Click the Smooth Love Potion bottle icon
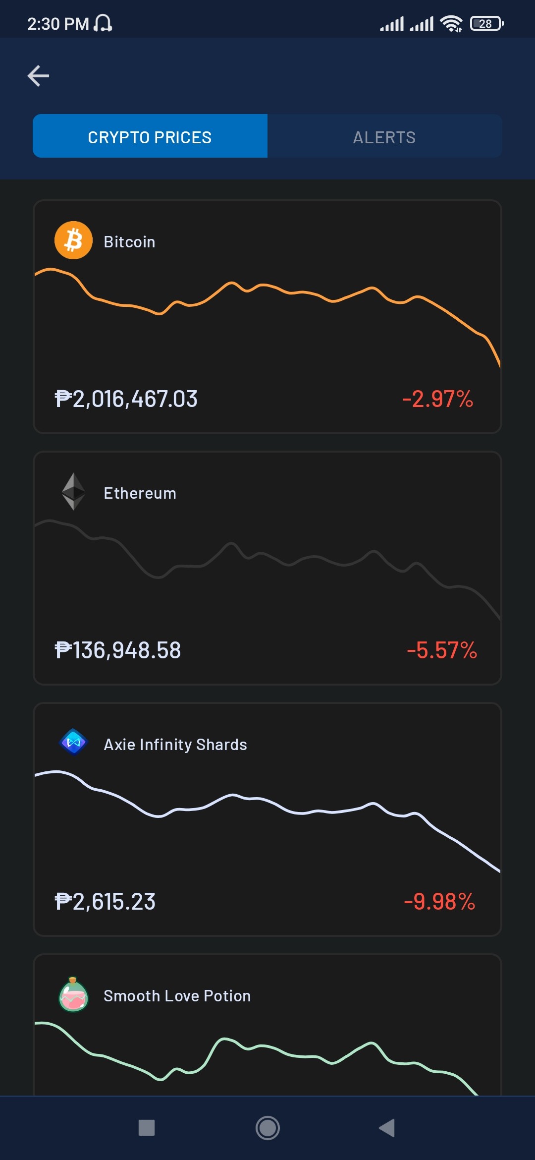This screenshot has width=535, height=1160. (x=73, y=994)
